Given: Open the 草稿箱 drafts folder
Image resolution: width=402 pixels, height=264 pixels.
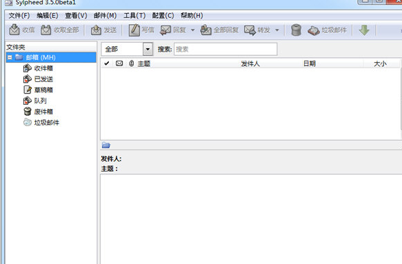Looking at the screenshot, I should (x=43, y=90).
